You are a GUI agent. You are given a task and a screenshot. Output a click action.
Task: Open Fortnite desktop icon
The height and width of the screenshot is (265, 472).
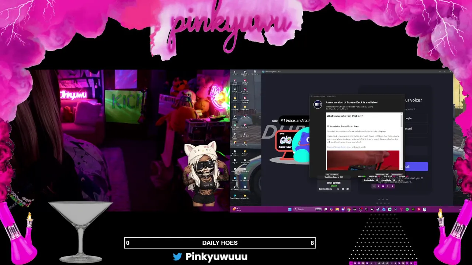point(235,179)
